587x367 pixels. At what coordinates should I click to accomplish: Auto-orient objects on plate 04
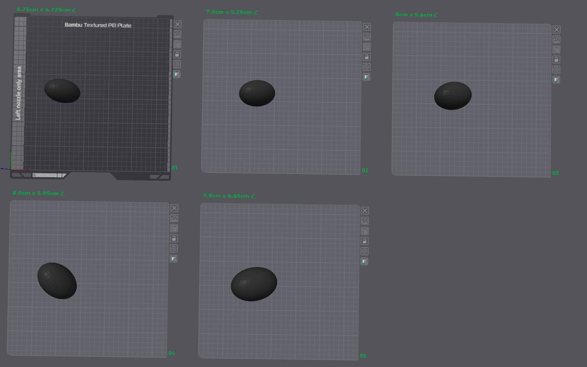click(174, 218)
